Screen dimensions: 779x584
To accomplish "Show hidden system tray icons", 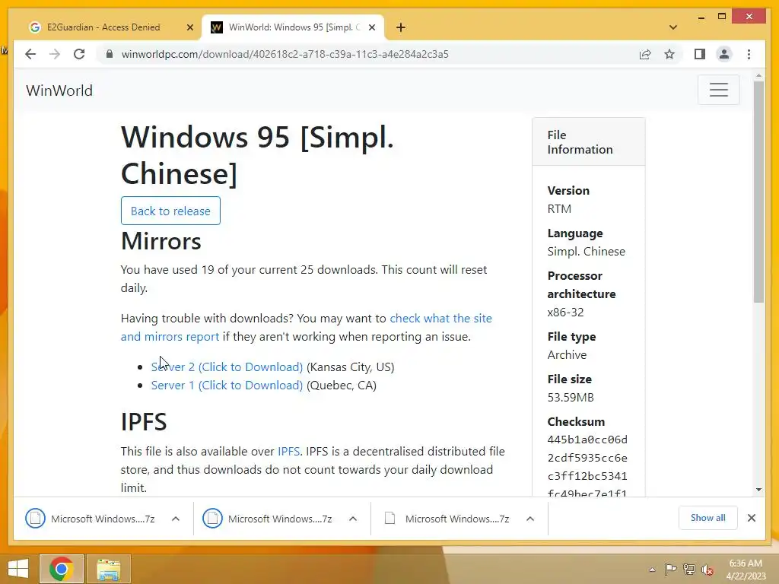I will (x=652, y=570).
